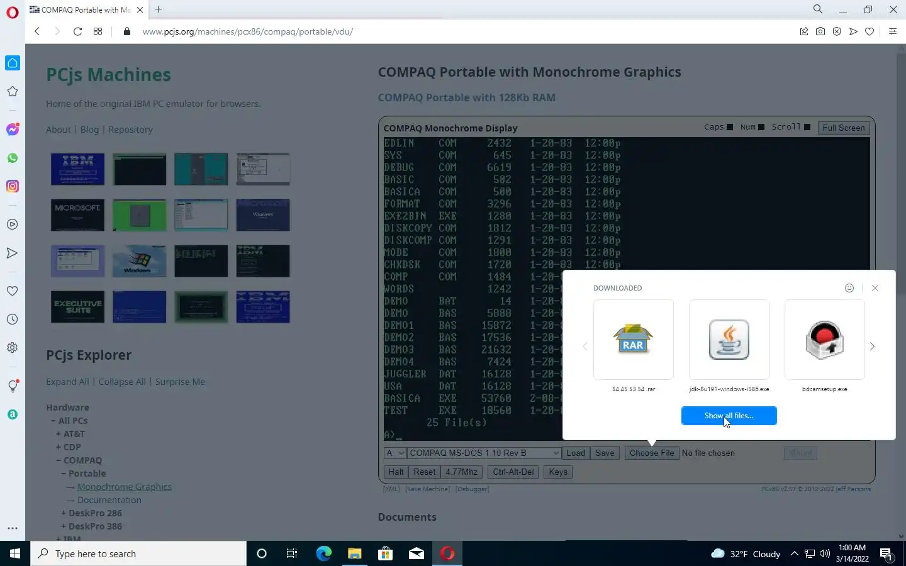
Task: Open WhatsApp in Opera sidebar
Action: [x=13, y=158]
